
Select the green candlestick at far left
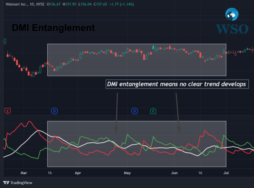(5, 41)
